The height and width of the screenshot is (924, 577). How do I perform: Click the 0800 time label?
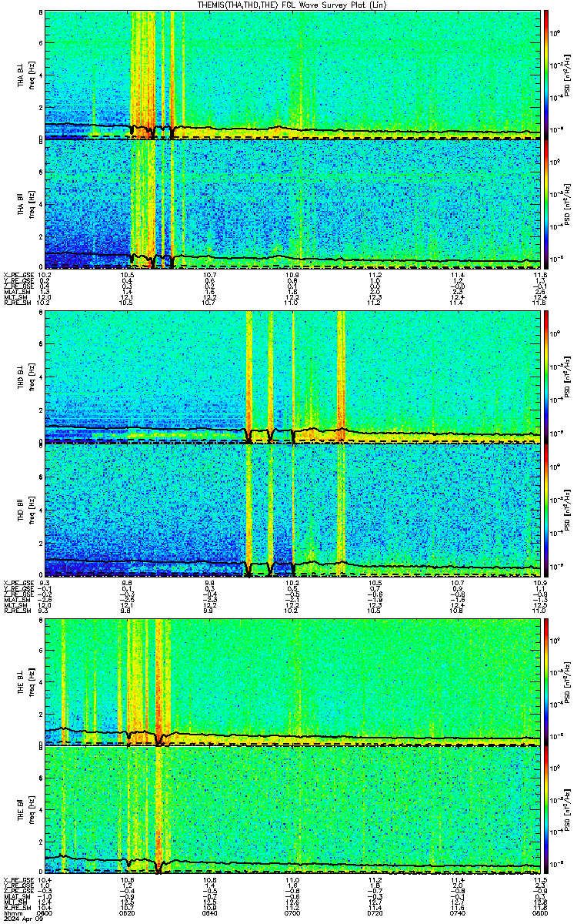(539, 913)
